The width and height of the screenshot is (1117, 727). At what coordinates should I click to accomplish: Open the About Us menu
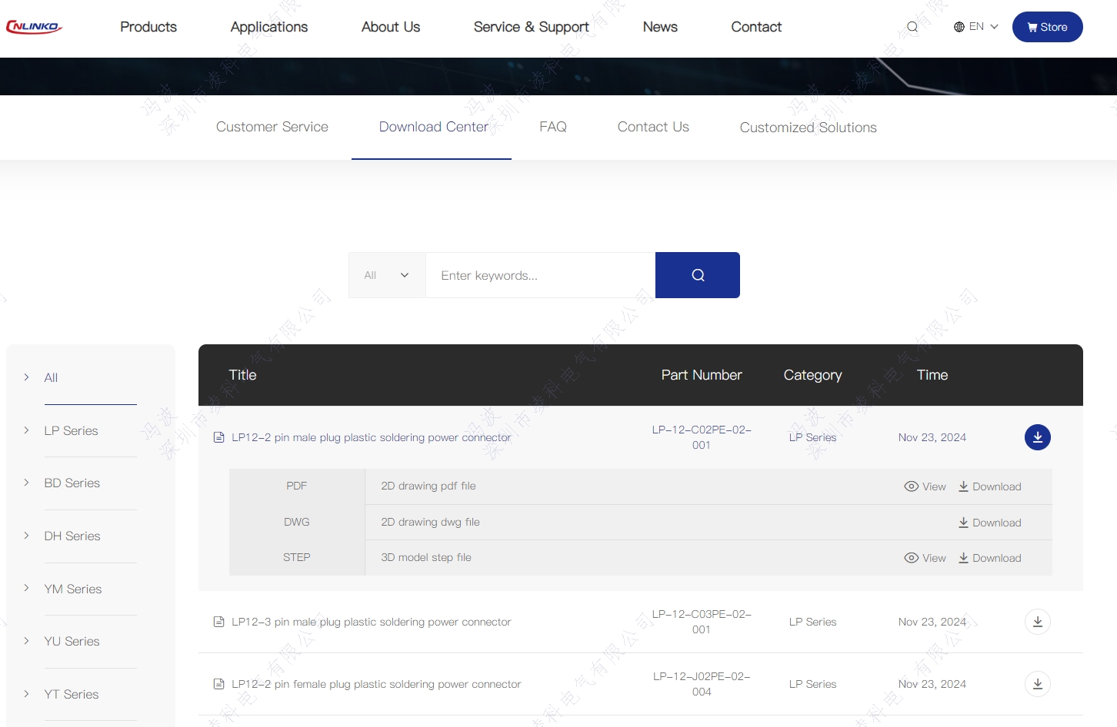391,27
